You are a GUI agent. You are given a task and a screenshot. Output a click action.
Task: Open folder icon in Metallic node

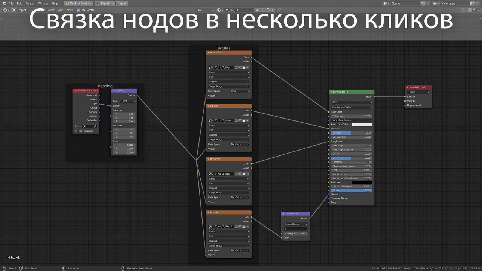click(244, 120)
